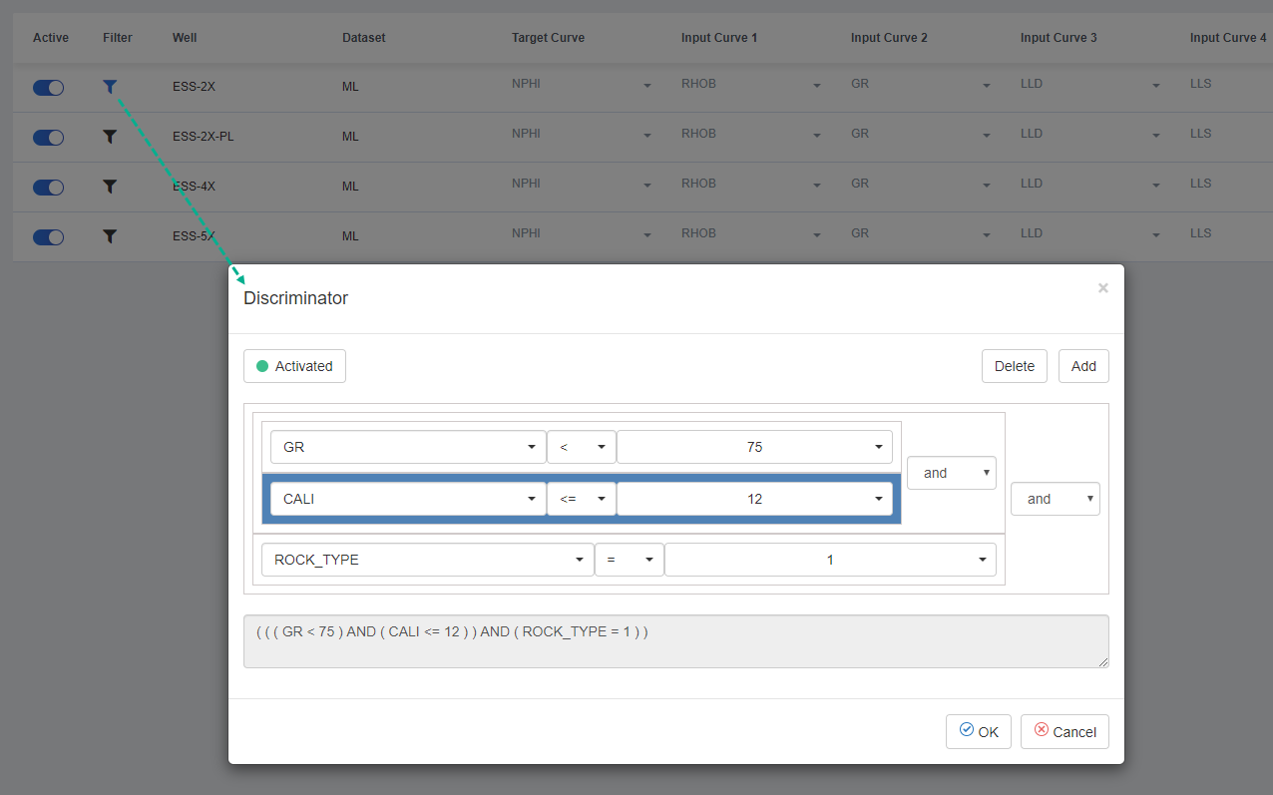Open Input Curve 2 dropdown for ESS-5X
Viewport: 1273px width, 795px height.
point(921,234)
